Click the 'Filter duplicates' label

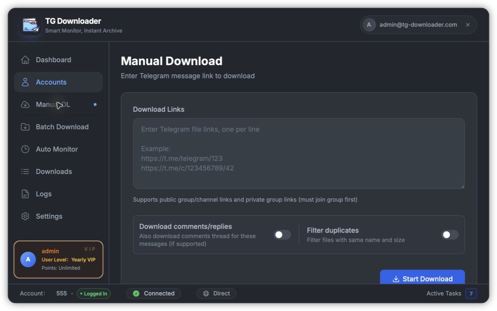click(333, 230)
